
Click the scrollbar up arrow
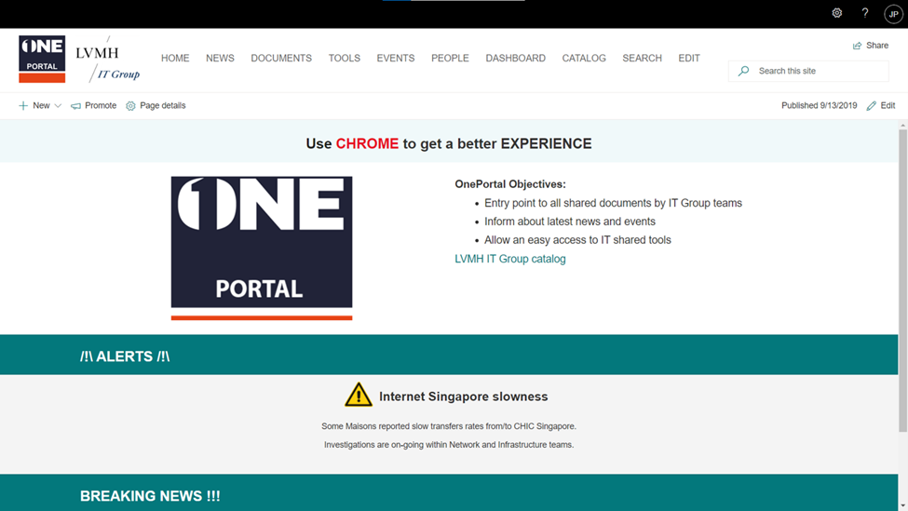(902, 125)
